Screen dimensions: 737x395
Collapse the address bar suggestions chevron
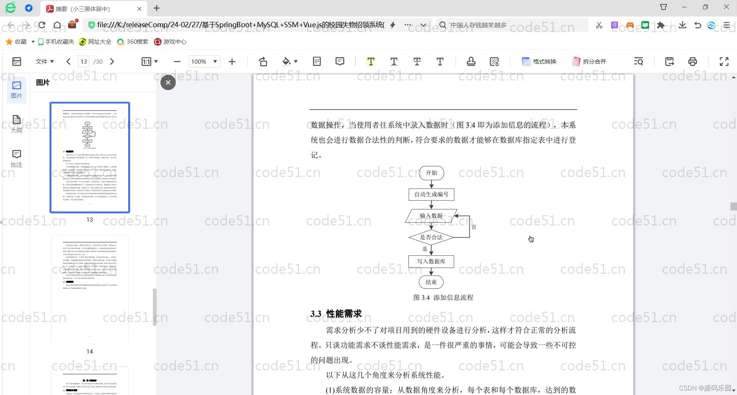pyautogui.click(x=423, y=25)
